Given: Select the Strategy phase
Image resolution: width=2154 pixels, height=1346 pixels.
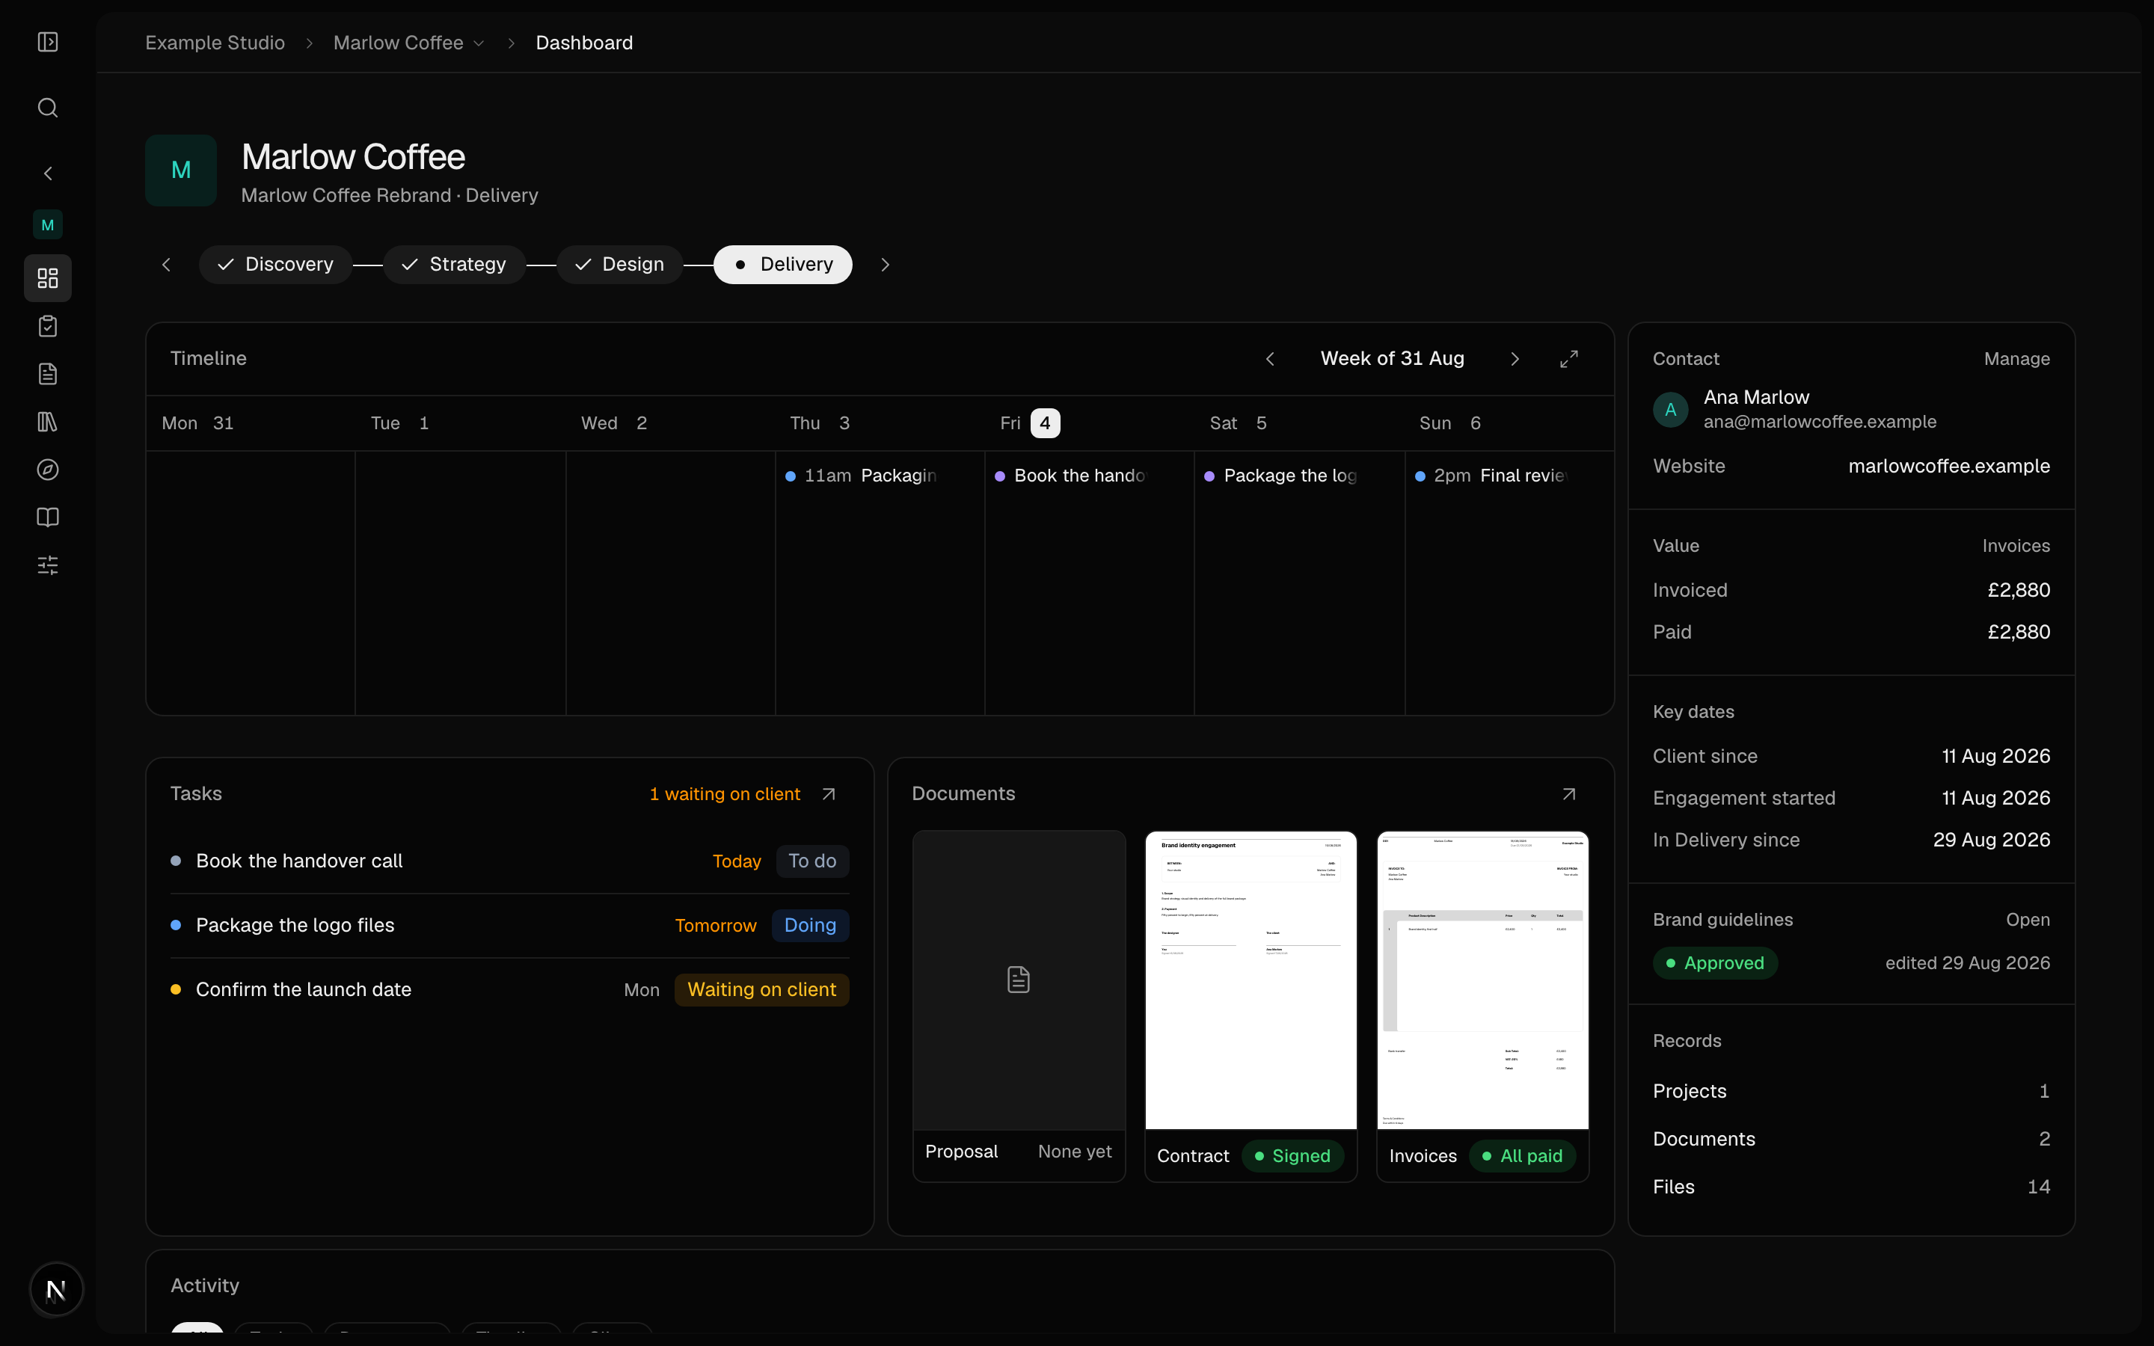Looking at the screenshot, I should pyautogui.click(x=454, y=265).
